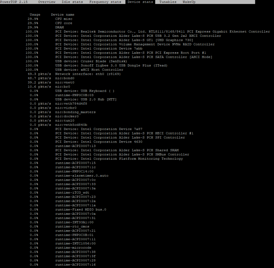Select the runtime-ACPI0007:1c row
The height and width of the screenshot is (268, 274).
coord(63,167)
